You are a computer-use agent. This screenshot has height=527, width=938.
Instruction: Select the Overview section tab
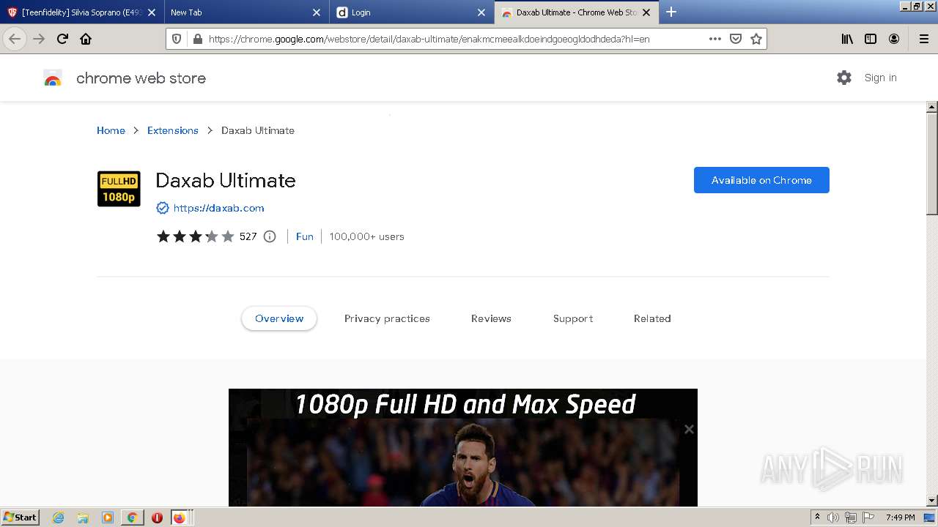point(279,318)
